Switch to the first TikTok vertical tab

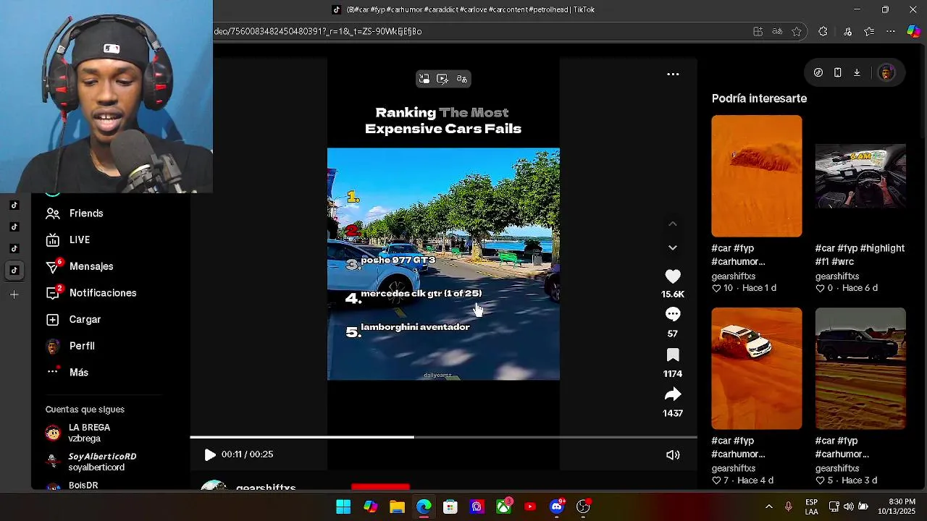[14, 205]
